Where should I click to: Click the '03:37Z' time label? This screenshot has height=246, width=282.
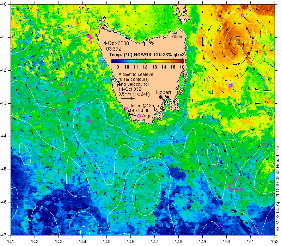[114, 49]
